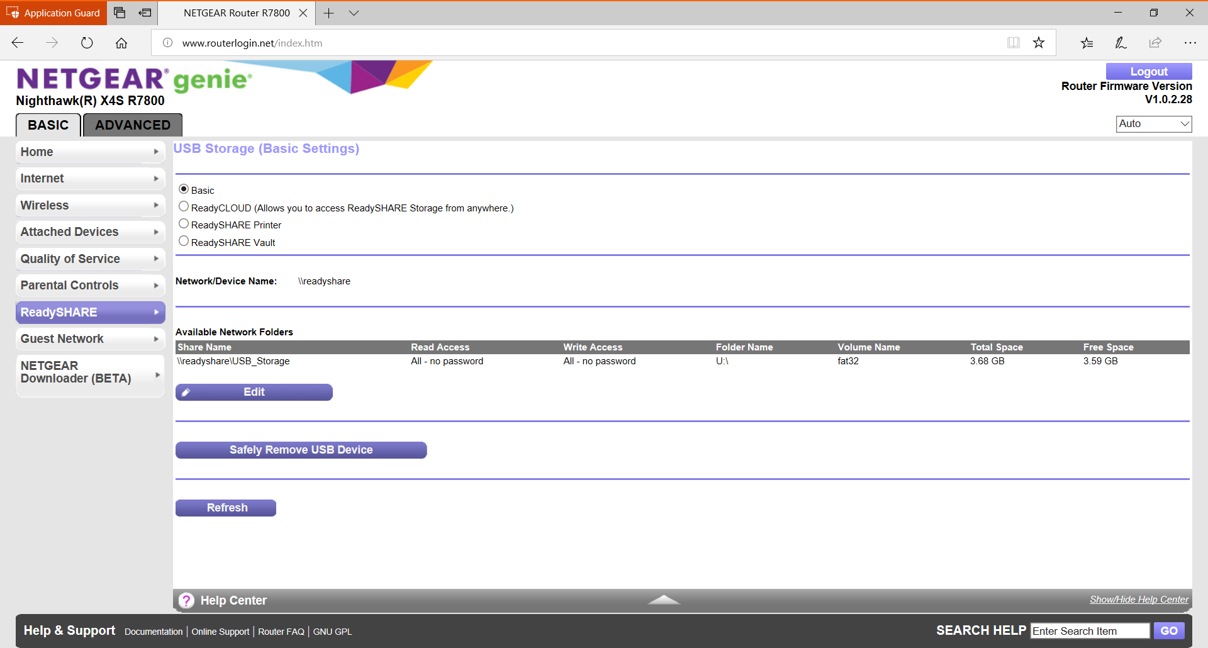Click the browser forward arrow
This screenshot has height=648, width=1208.
[x=52, y=43]
